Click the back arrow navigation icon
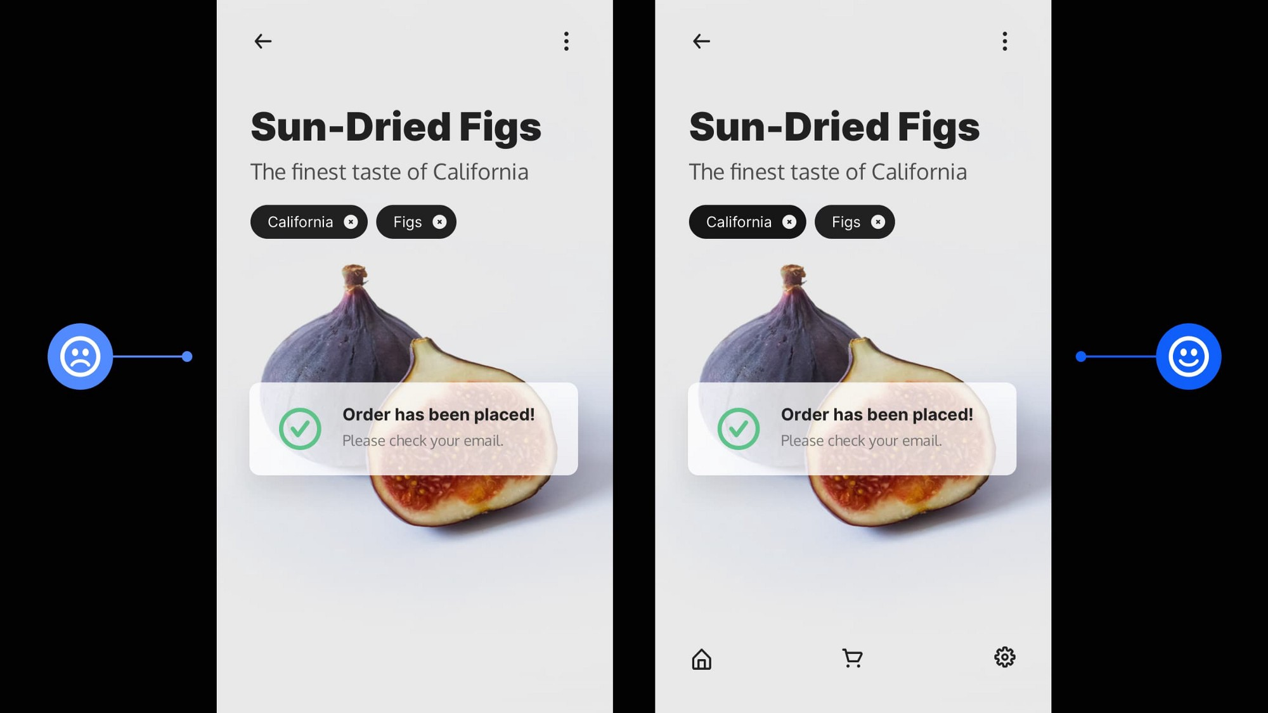This screenshot has width=1268, height=713. point(262,40)
